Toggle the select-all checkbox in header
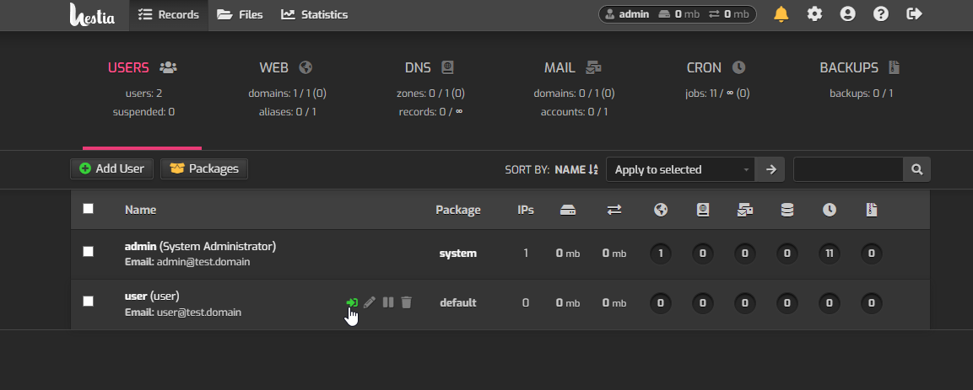 (88, 209)
